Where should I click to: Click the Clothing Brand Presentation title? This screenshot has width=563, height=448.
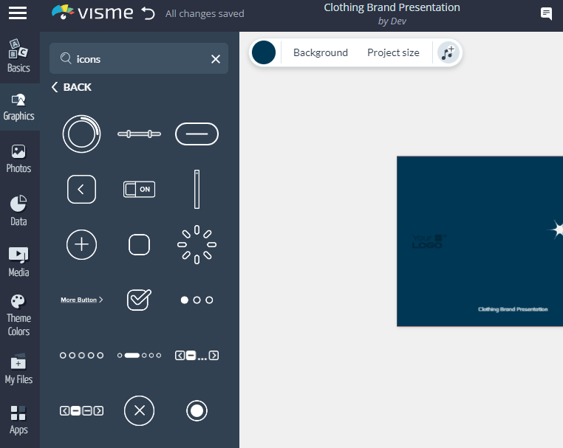[x=392, y=7]
